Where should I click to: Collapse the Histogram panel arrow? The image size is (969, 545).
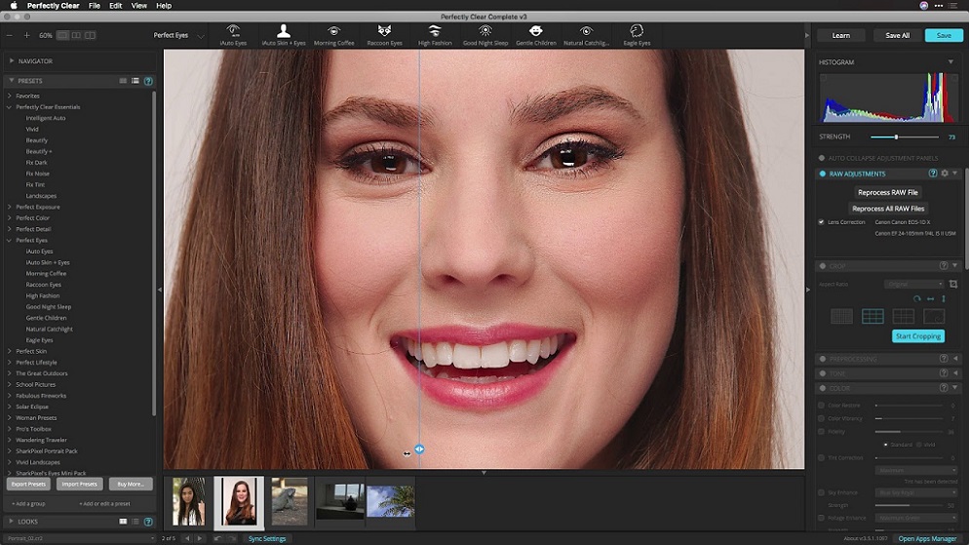point(950,61)
